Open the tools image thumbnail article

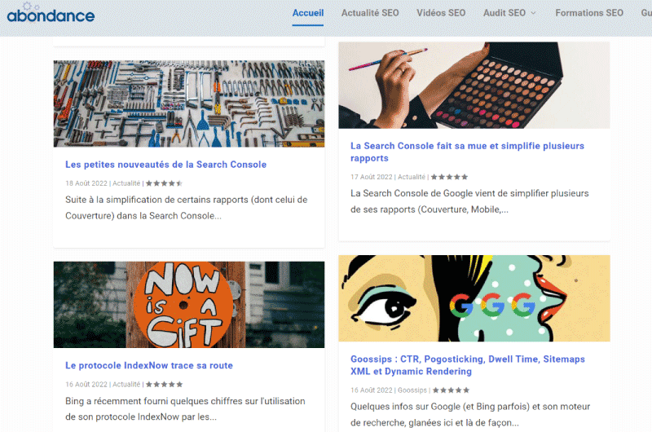pyautogui.click(x=189, y=104)
